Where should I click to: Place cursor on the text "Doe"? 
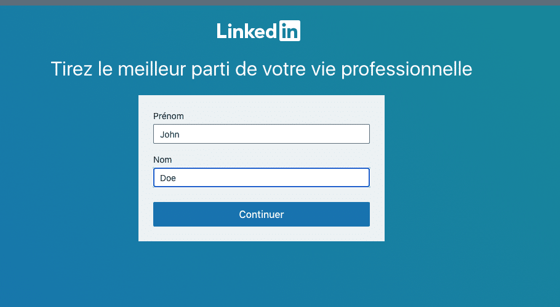[x=168, y=178]
